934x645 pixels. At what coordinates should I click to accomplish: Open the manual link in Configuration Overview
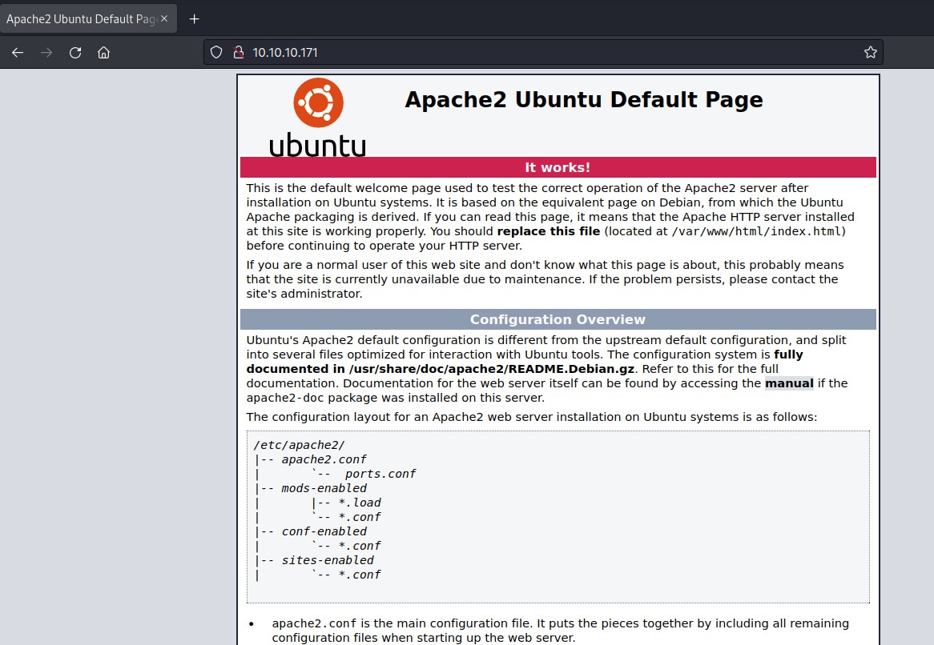[789, 383]
